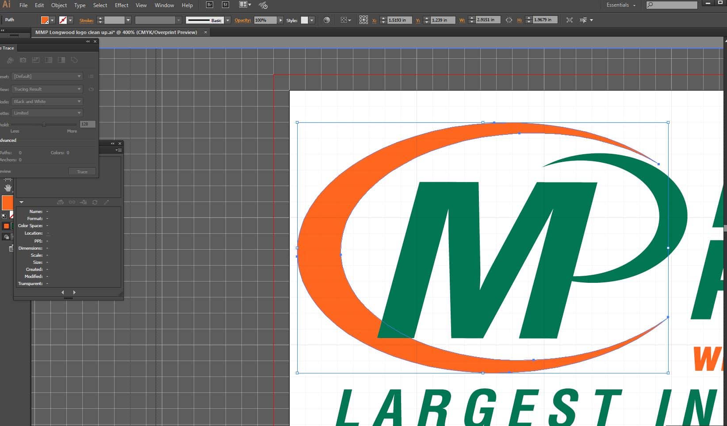Click the X position field showing 1.5193 in
This screenshot has width=727, height=426.
point(399,20)
